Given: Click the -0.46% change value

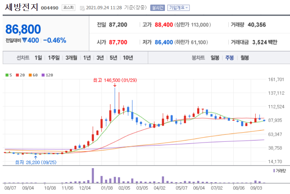Looking at the screenshot, I should coord(55,40).
